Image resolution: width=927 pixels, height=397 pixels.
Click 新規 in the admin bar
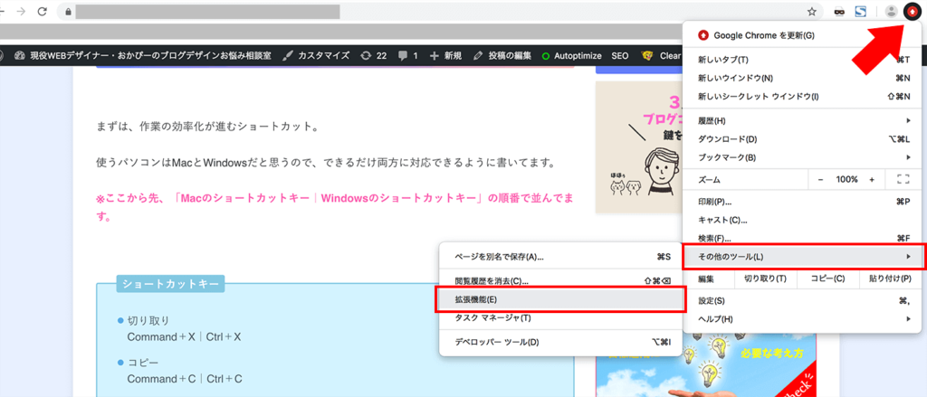[453, 55]
